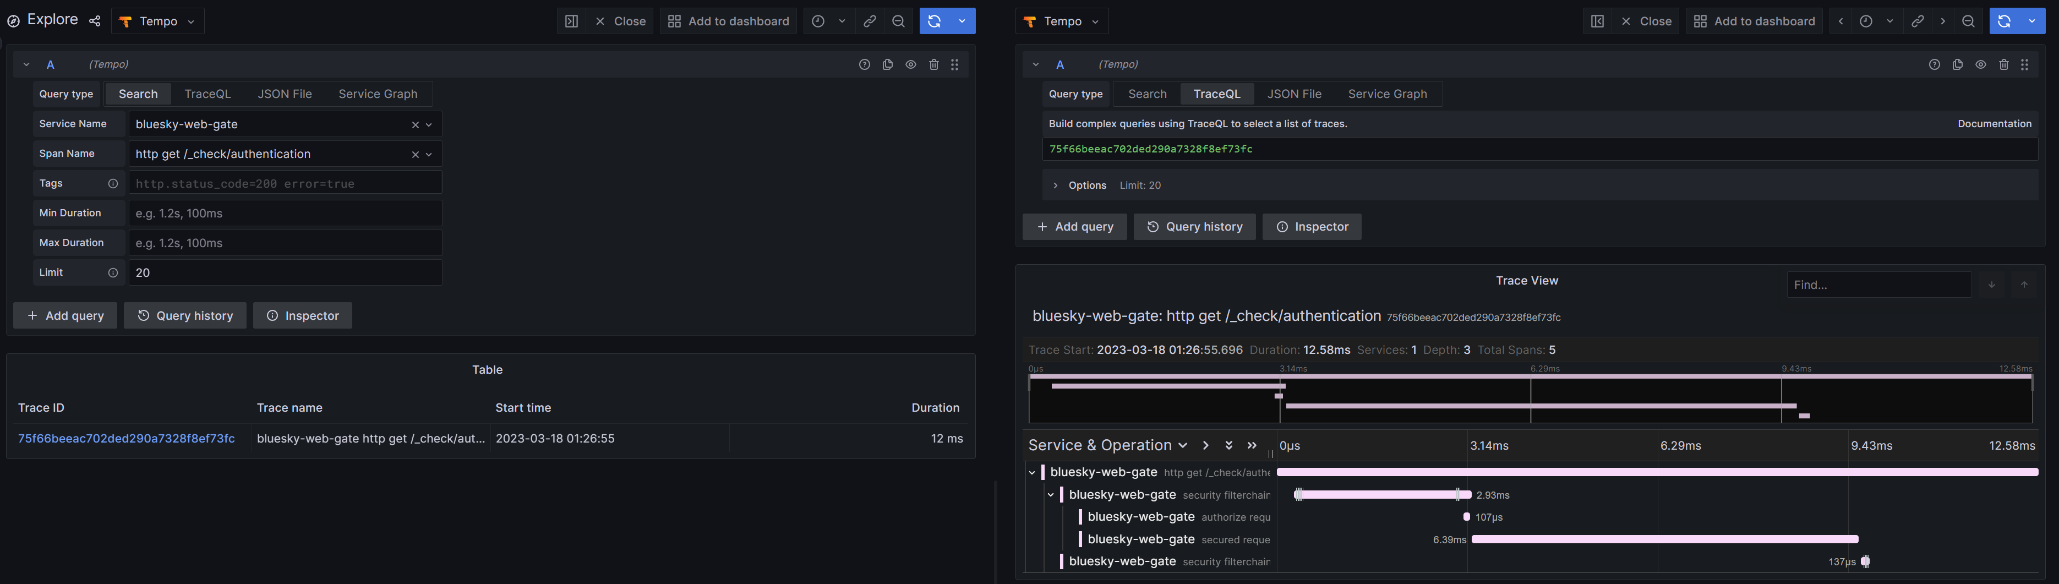This screenshot has width=2059, height=584.
Task: Open the Span Name dropdown
Action: 429,154
